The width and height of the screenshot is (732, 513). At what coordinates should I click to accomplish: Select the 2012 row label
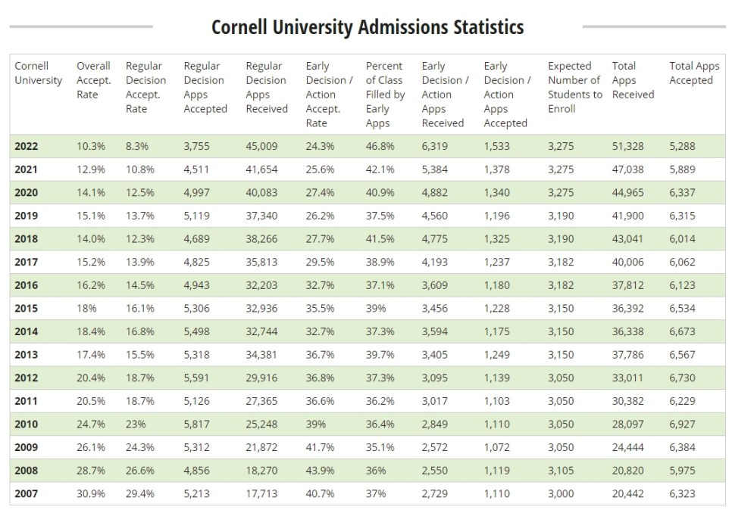point(27,378)
